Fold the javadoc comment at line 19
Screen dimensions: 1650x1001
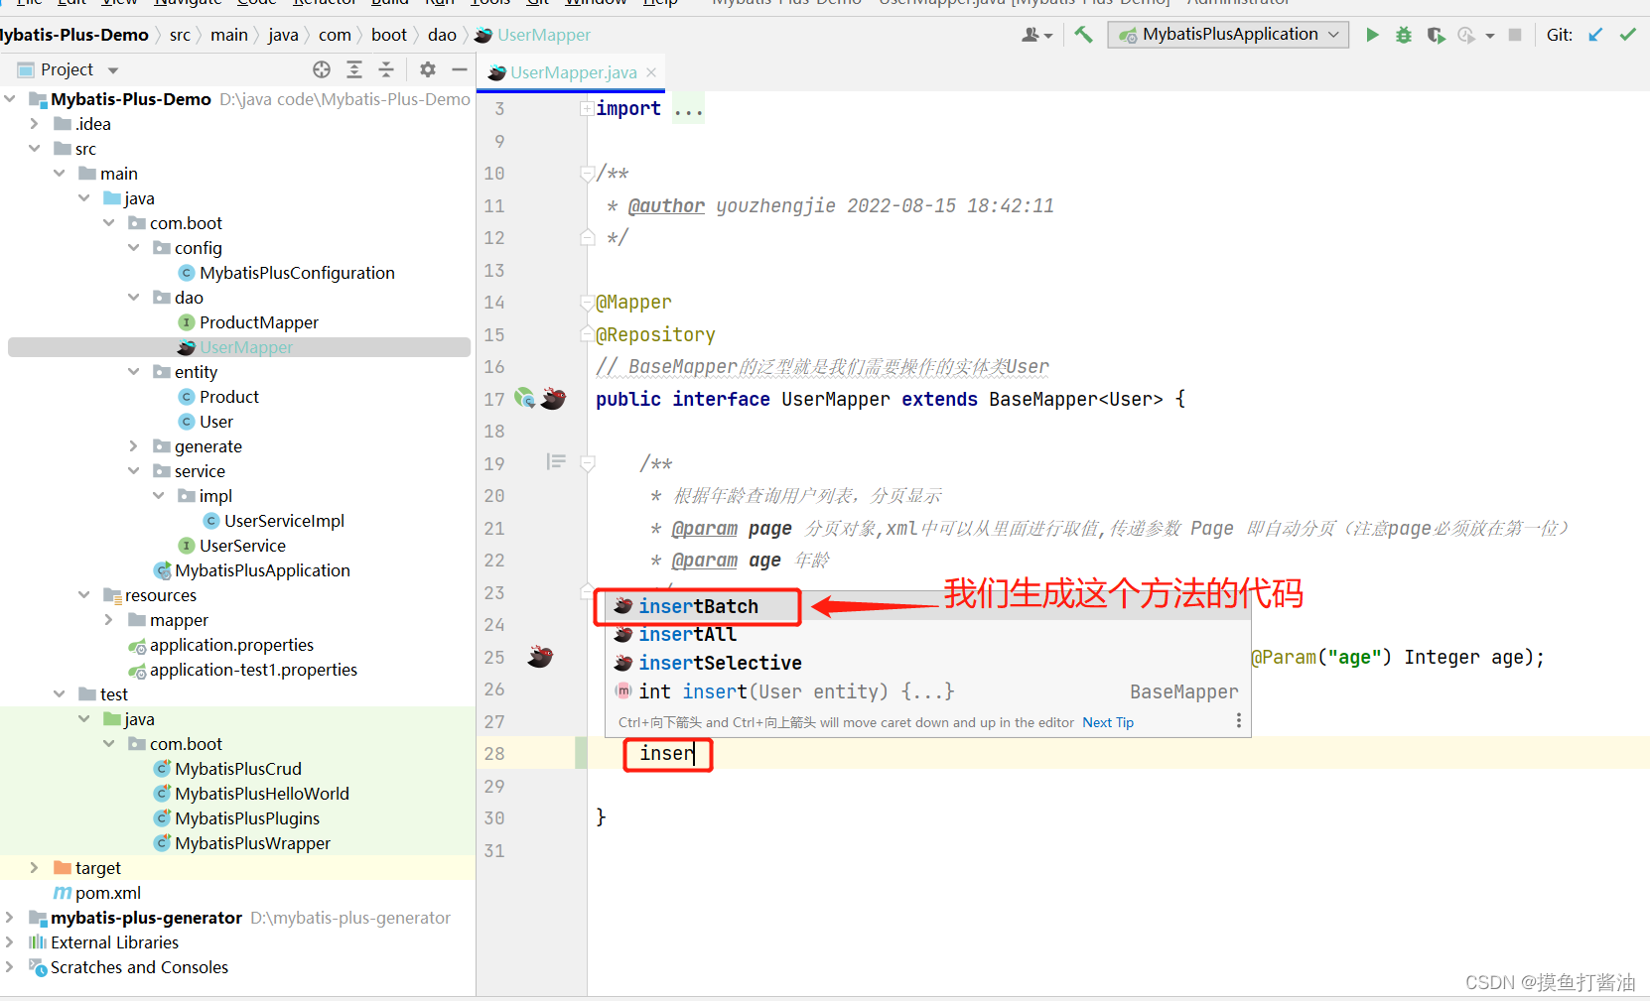pos(587,463)
